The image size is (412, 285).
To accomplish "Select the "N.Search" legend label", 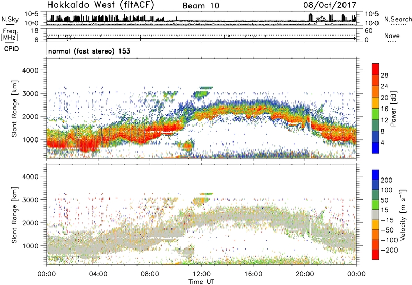I will [x=398, y=19].
